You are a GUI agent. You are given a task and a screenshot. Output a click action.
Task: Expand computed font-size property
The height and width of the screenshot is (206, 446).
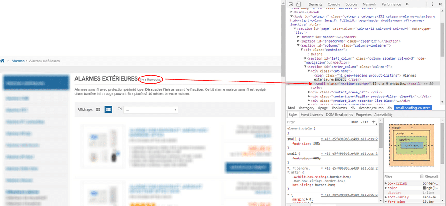click(x=386, y=202)
